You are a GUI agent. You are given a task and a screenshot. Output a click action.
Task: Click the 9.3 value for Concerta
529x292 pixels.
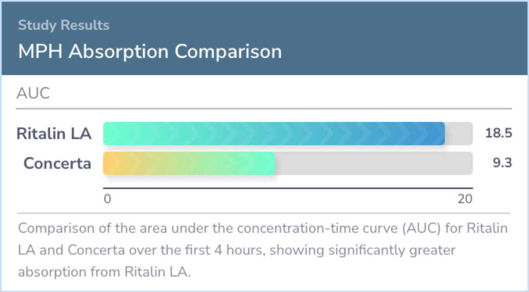tap(503, 163)
